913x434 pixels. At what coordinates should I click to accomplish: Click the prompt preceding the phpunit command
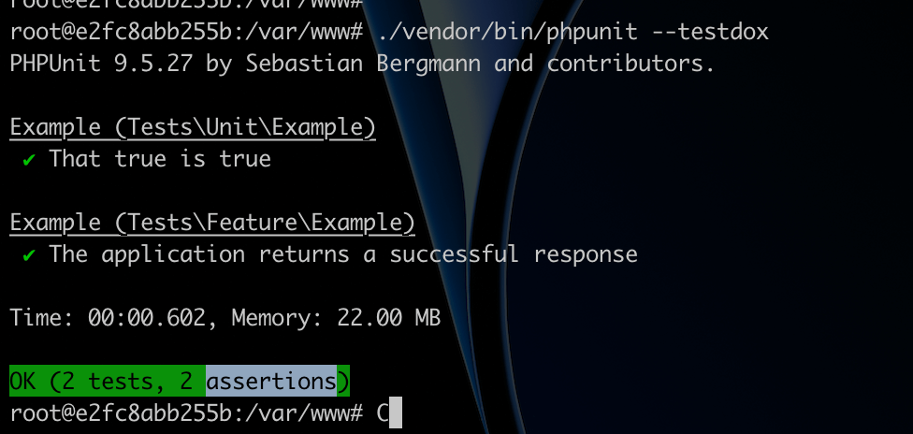(186, 32)
